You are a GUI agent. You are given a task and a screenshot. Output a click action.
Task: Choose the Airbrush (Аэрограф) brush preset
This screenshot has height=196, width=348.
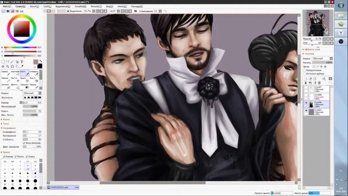[x=15, y=73]
